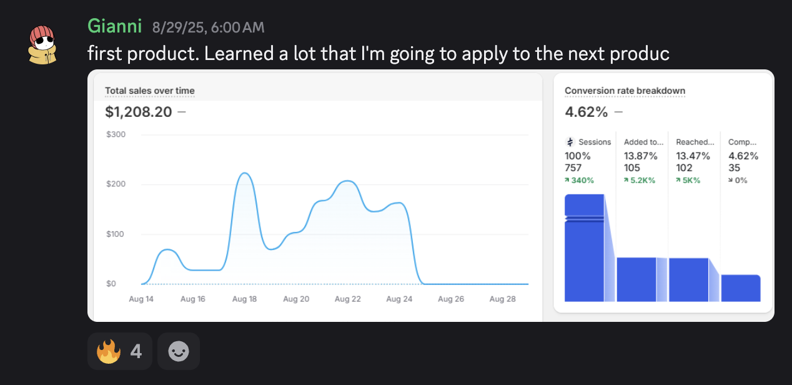Click the "Conversion rate breakdown" tooltip label
Screen dimensions: 792x385
click(x=625, y=91)
